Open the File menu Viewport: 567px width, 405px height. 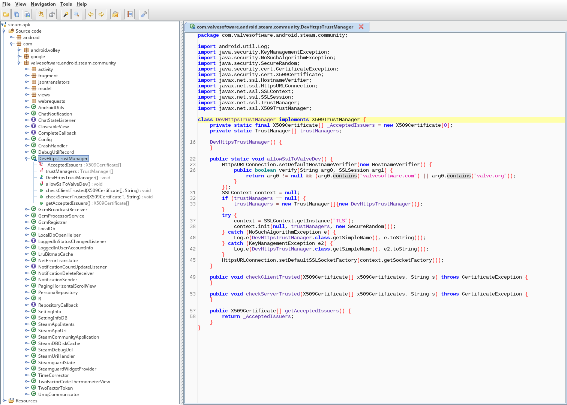pyautogui.click(x=6, y=4)
